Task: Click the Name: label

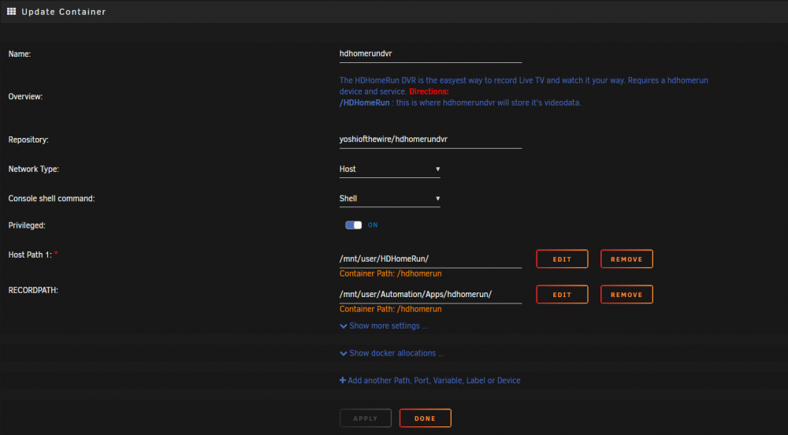Action: 20,54
